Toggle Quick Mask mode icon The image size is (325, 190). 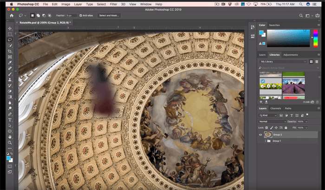click(10, 166)
